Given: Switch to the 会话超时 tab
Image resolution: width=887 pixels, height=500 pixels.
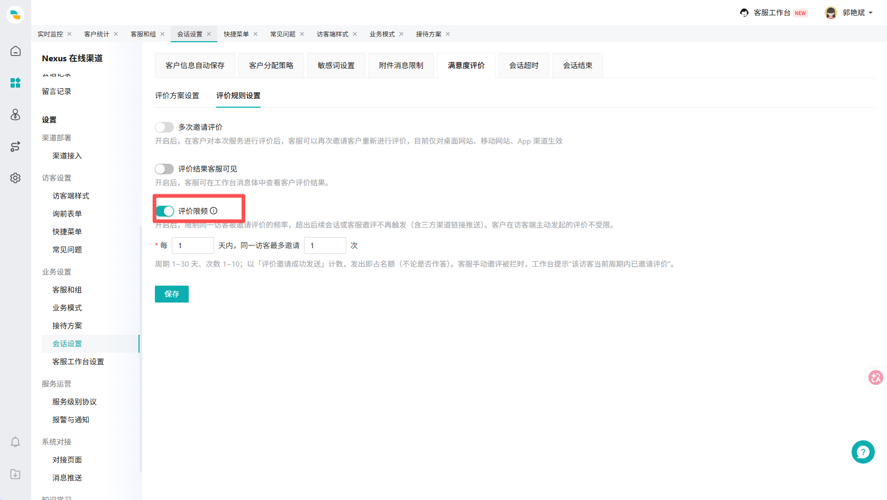Looking at the screenshot, I should 524,65.
